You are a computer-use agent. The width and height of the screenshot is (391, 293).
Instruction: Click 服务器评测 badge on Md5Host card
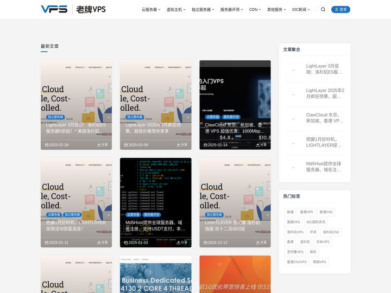pos(152,214)
